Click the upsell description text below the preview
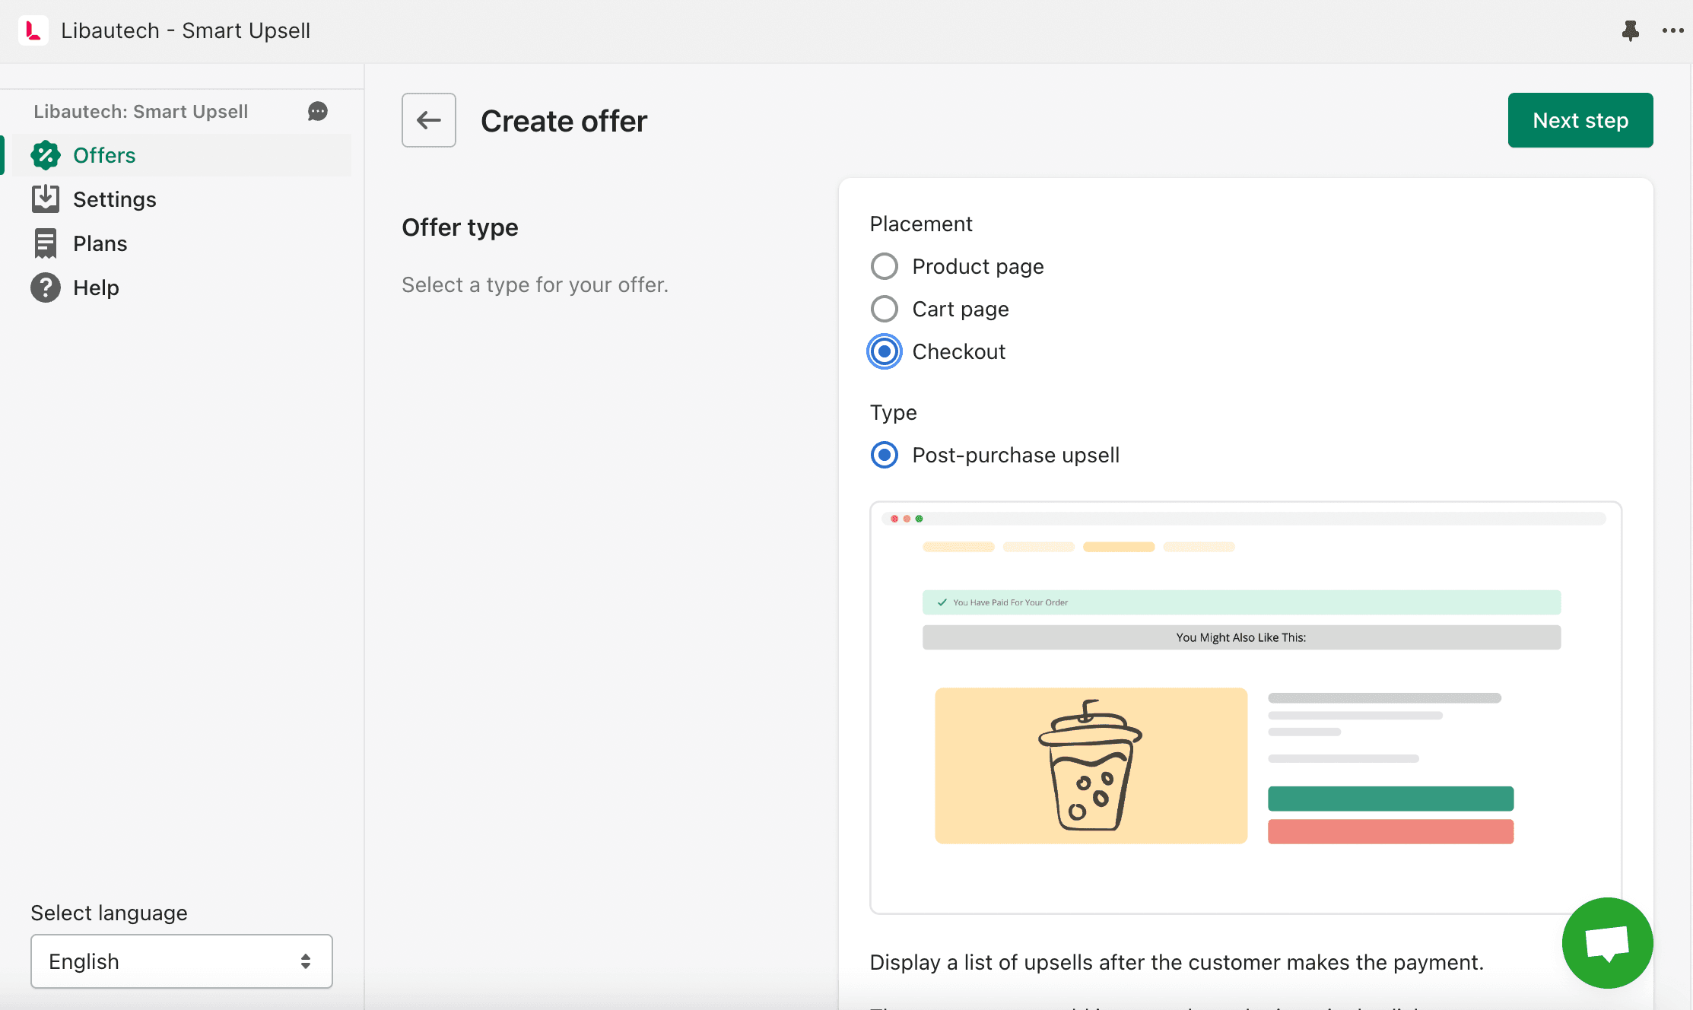 click(x=1177, y=962)
